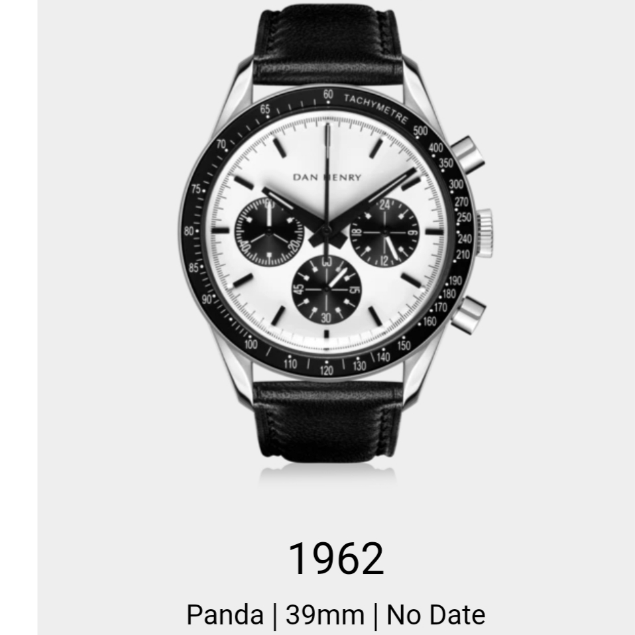
Task: Click the 1962 model title
Action: [x=335, y=559]
